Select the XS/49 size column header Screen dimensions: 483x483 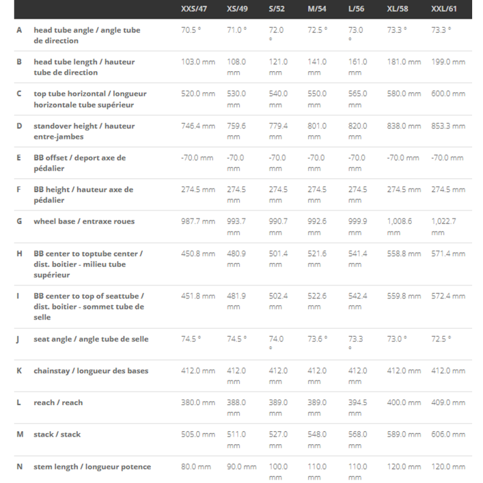tap(235, 10)
